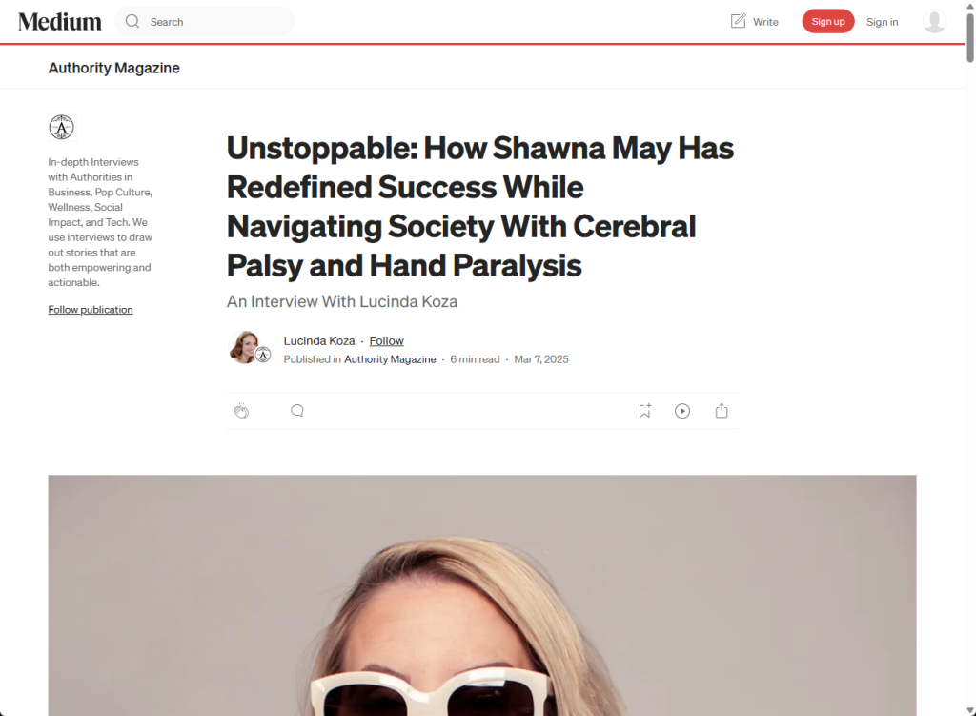Open Authority Magazine in the byline
Image resolution: width=976 pixels, height=716 pixels.
point(390,359)
